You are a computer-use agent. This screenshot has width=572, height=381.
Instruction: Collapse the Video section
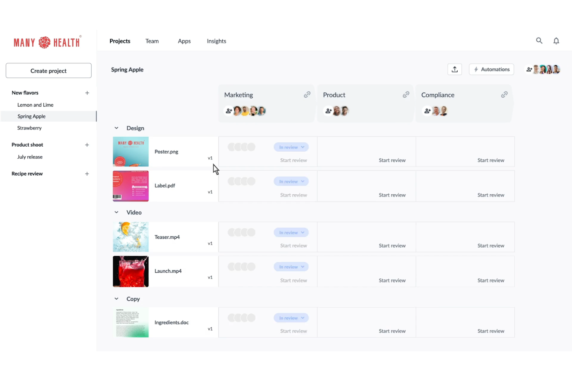click(116, 212)
